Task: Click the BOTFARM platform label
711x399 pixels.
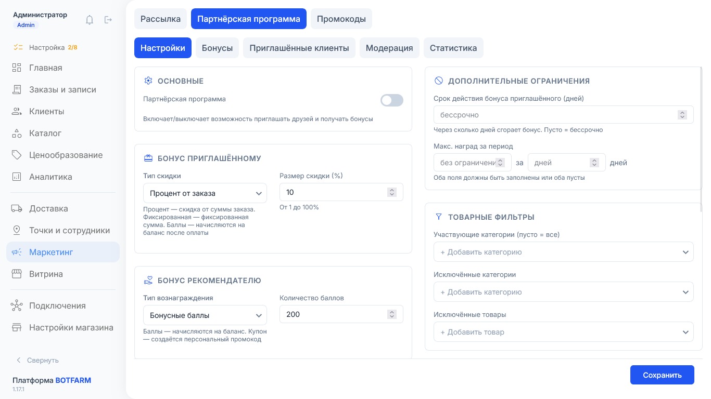Action: coord(73,380)
